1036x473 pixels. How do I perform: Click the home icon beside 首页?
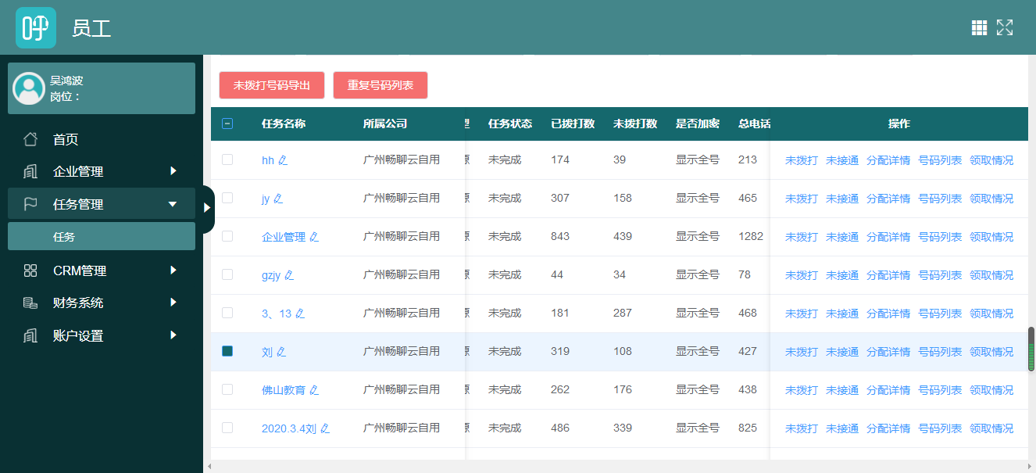tap(30, 139)
